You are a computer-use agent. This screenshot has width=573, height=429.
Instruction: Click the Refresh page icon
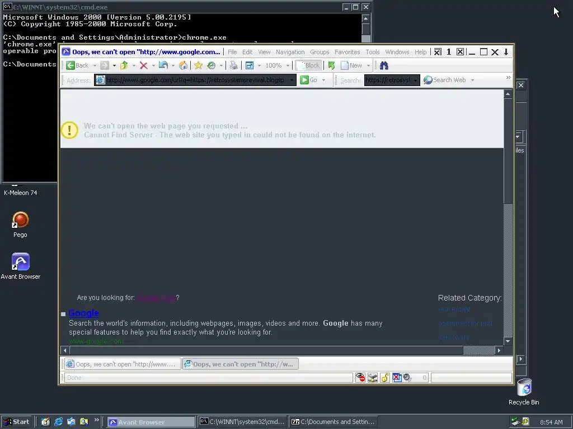pos(163,66)
